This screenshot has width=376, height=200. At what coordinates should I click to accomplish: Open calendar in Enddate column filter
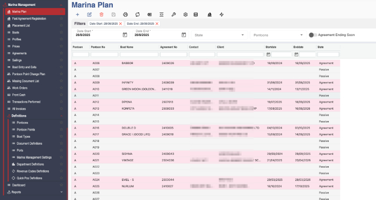[297, 54]
